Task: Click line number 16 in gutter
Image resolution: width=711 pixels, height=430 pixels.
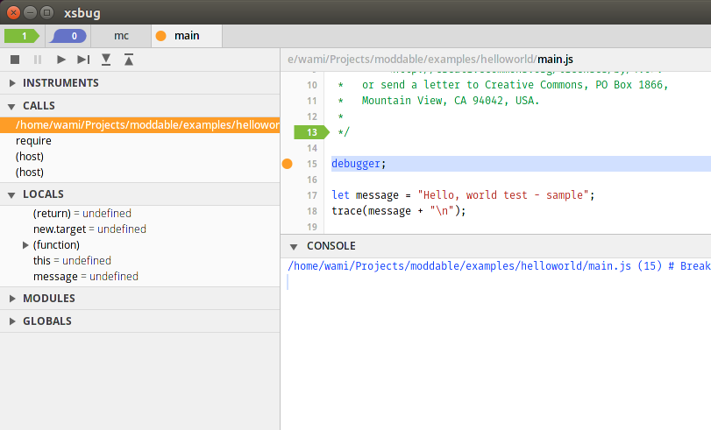Action: click(312, 180)
